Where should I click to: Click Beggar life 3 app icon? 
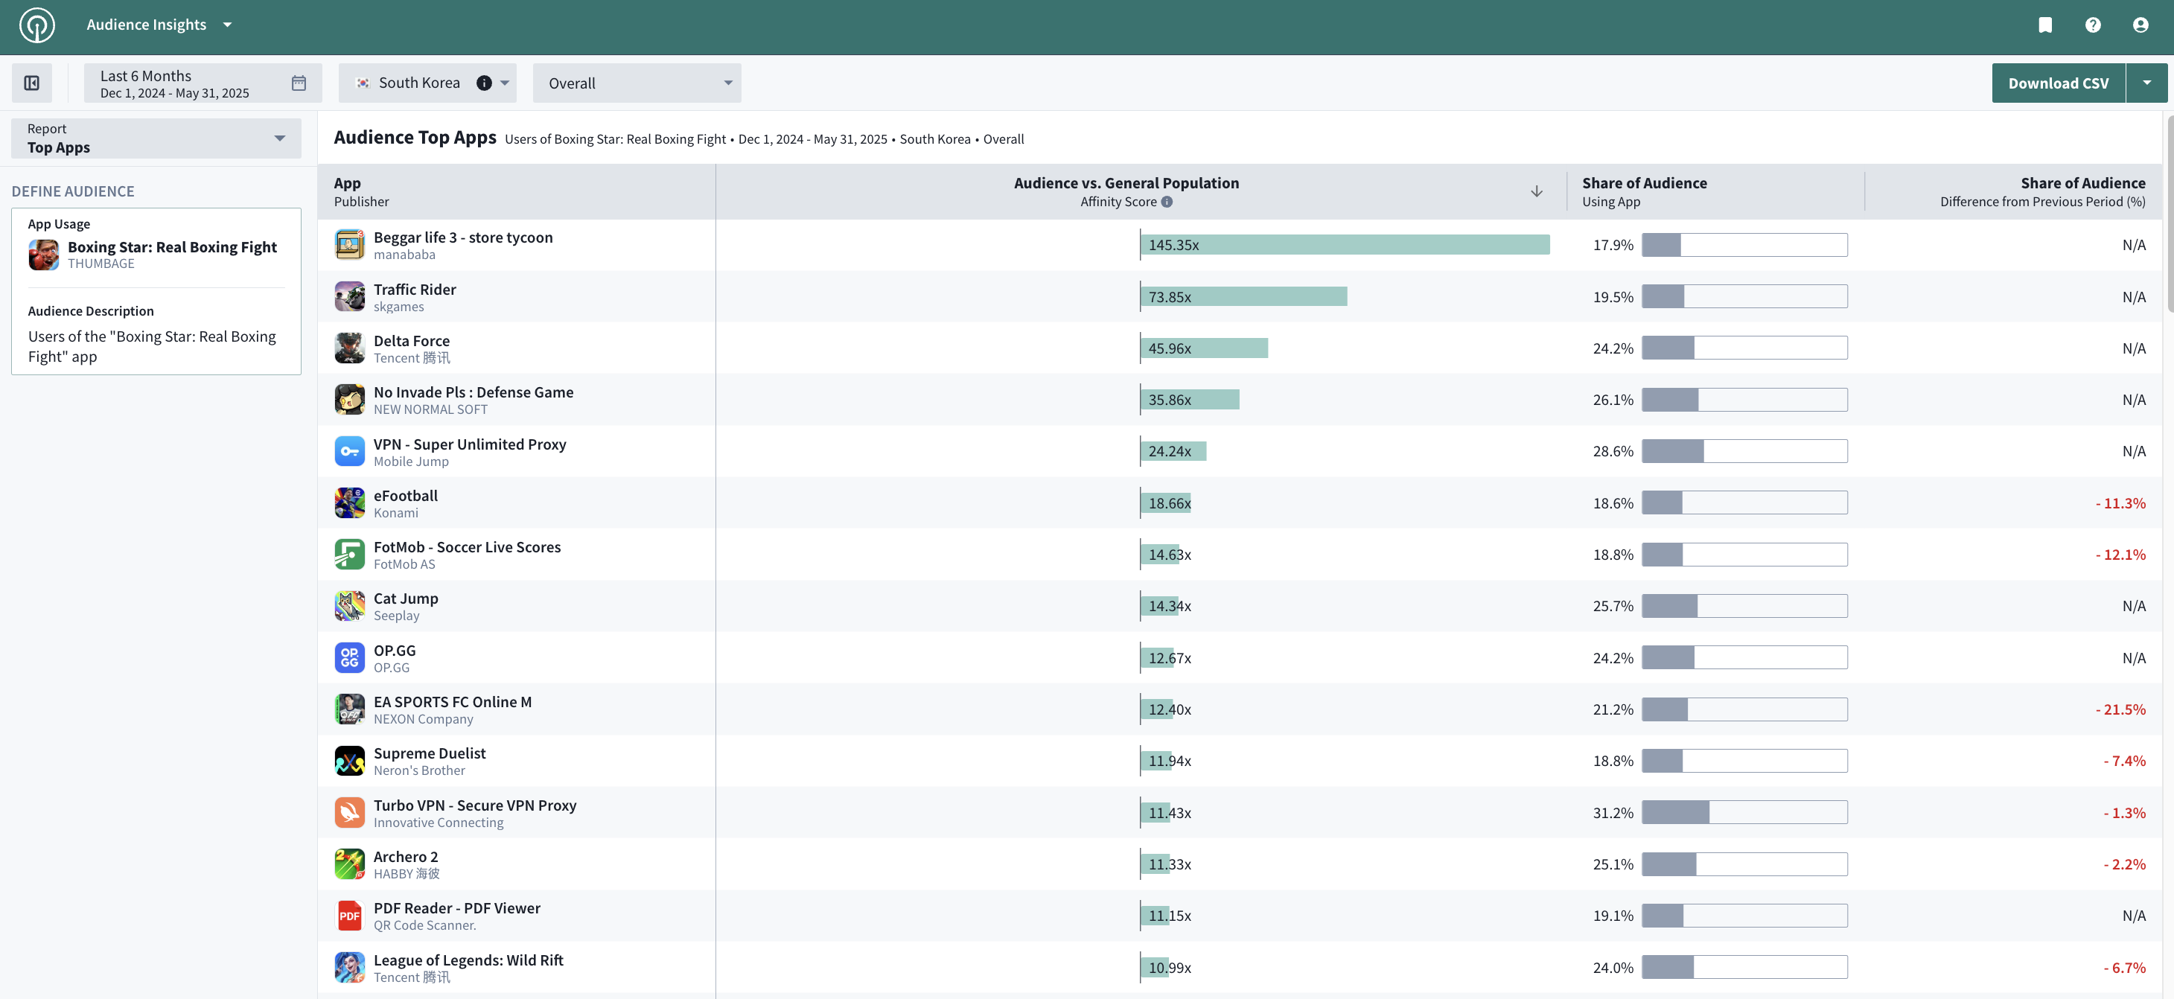pos(349,245)
